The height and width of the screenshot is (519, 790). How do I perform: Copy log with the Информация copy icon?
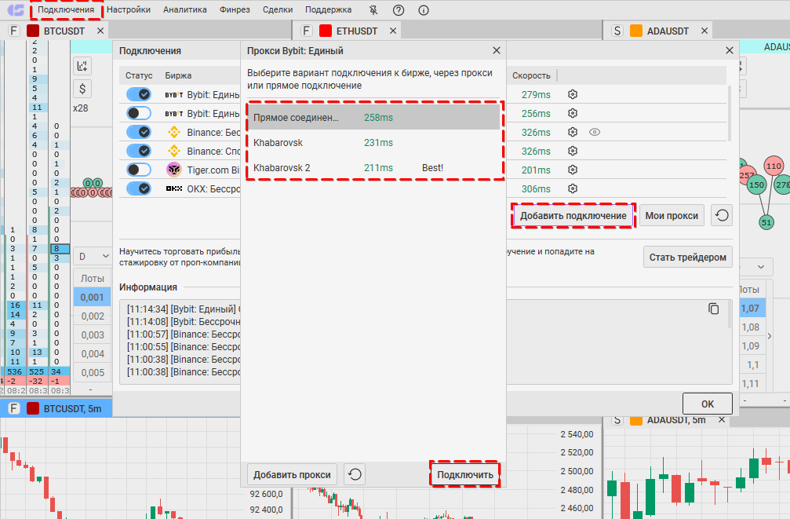713,309
